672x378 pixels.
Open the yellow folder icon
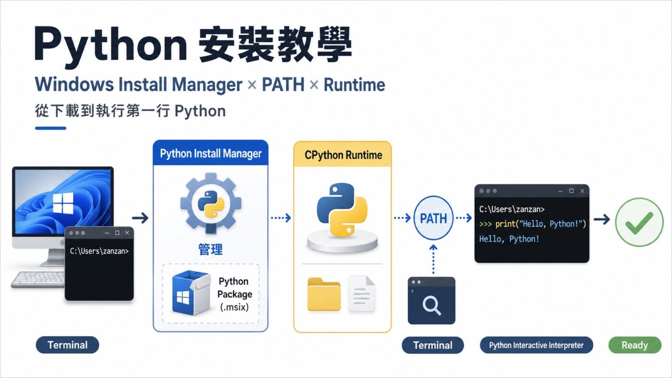click(324, 294)
